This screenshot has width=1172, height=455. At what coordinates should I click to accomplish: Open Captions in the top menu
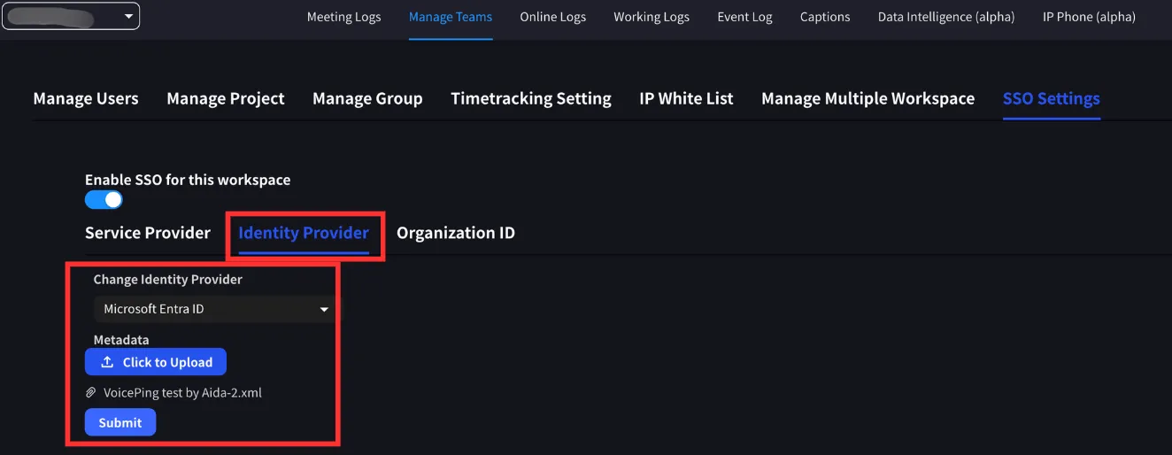point(825,17)
